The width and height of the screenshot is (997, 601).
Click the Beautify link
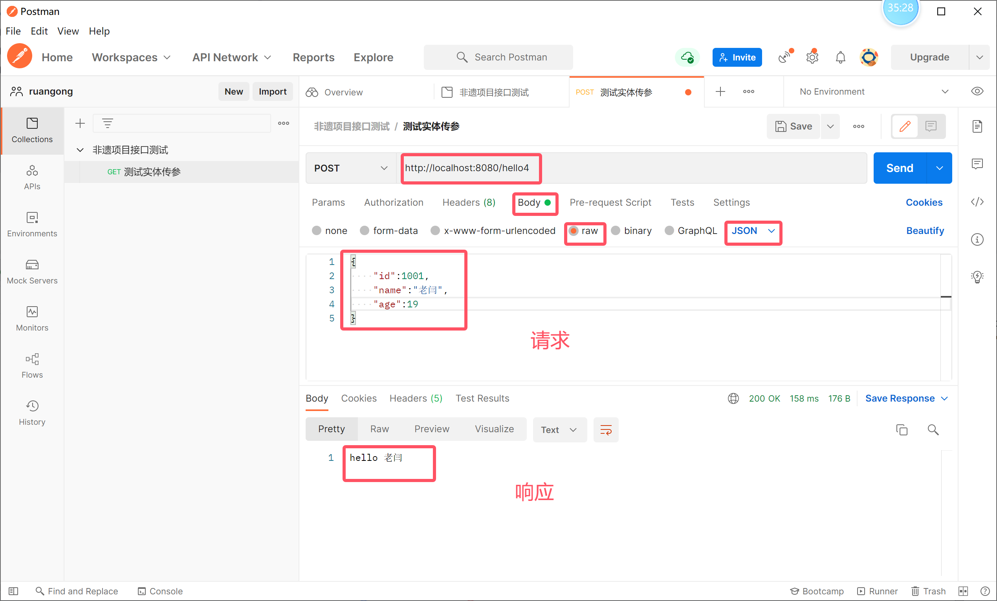[925, 230]
